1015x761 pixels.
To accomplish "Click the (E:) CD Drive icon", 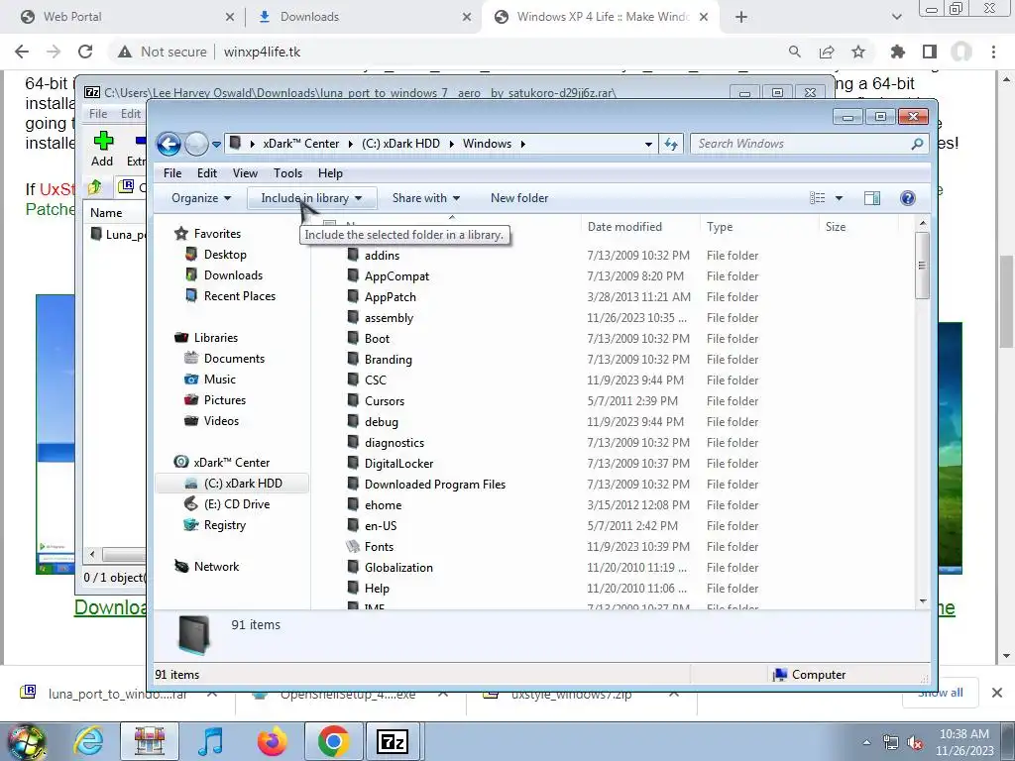I will pyautogui.click(x=191, y=503).
